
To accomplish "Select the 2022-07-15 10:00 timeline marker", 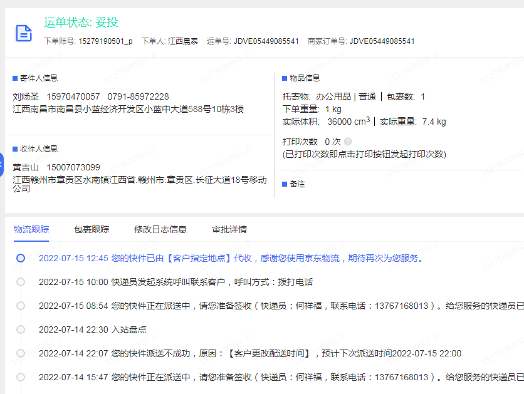I will pos(21,282).
